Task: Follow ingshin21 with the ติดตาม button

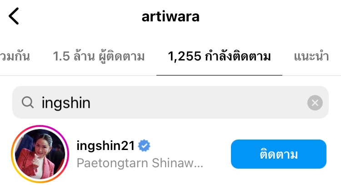Action: (x=279, y=154)
